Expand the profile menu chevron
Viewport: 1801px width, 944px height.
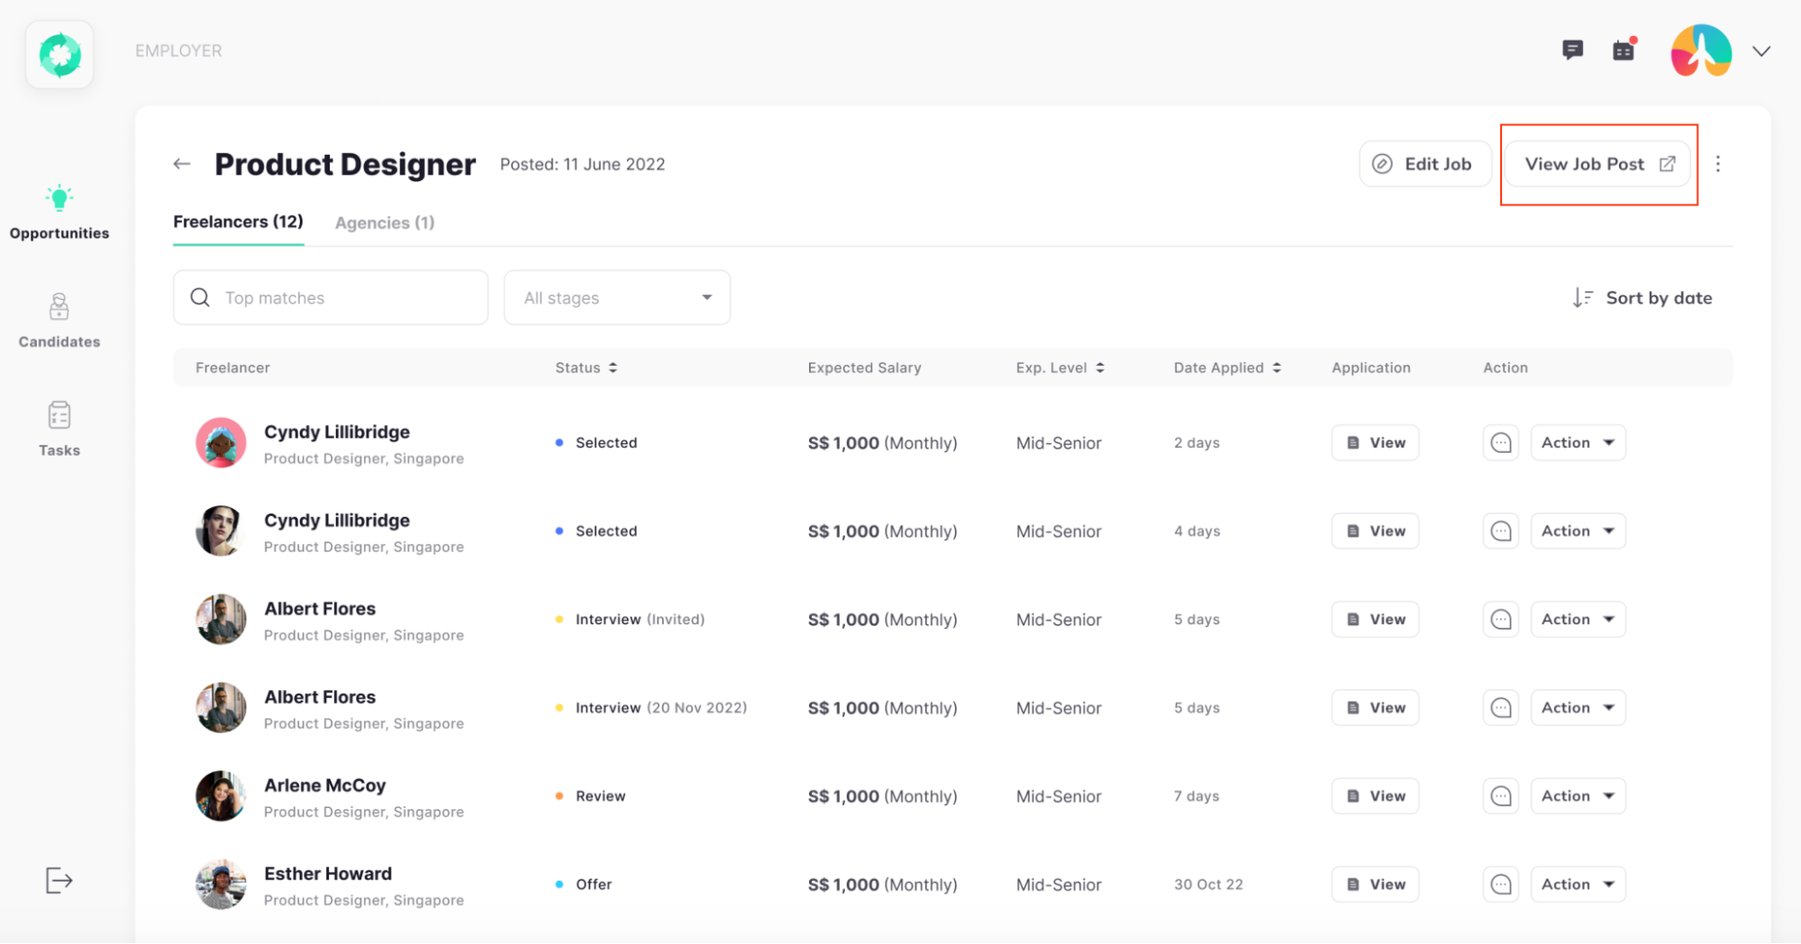point(1761,51)
